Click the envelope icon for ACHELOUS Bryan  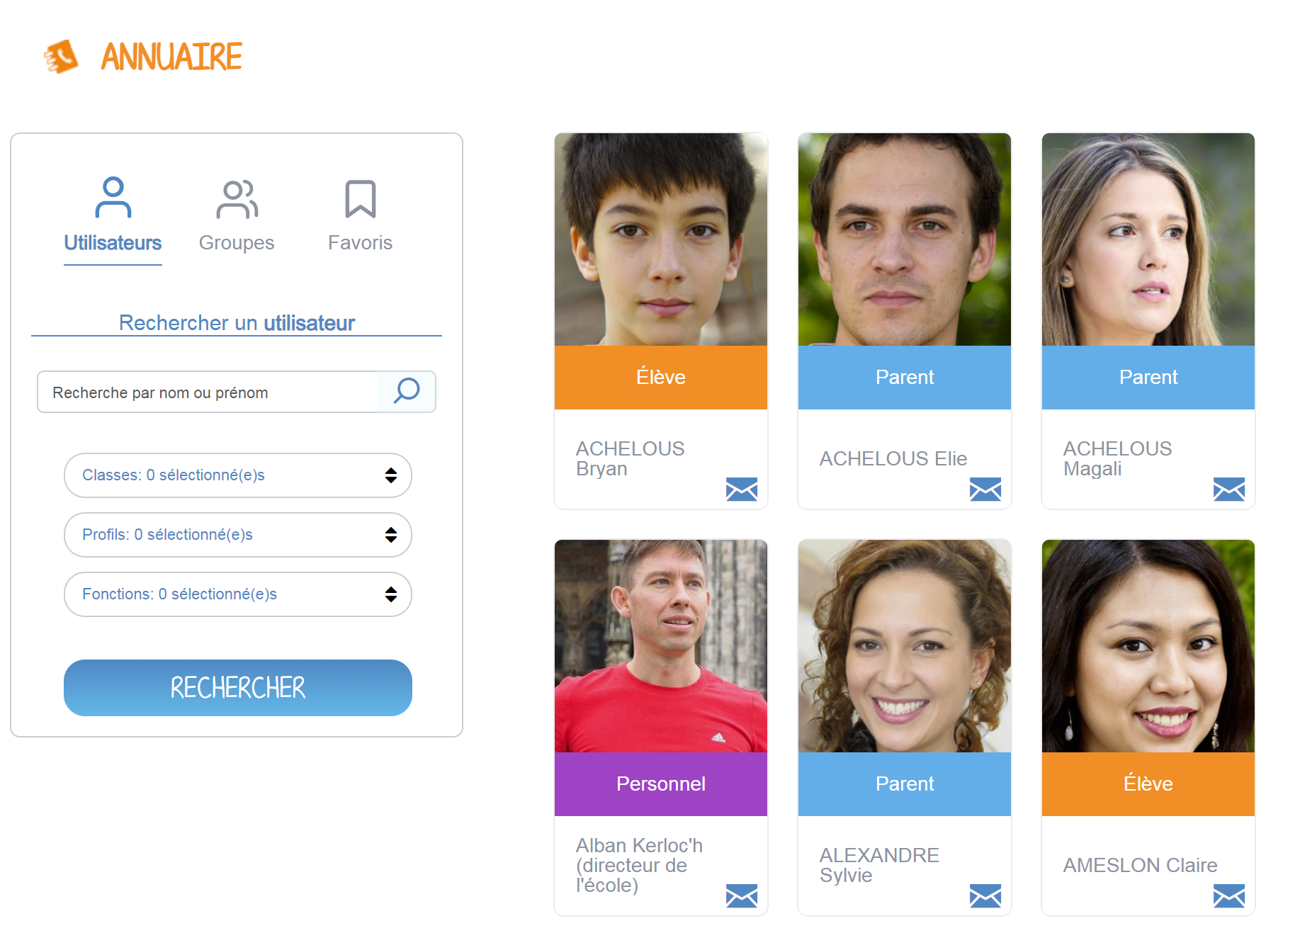[x=742, y=489]
